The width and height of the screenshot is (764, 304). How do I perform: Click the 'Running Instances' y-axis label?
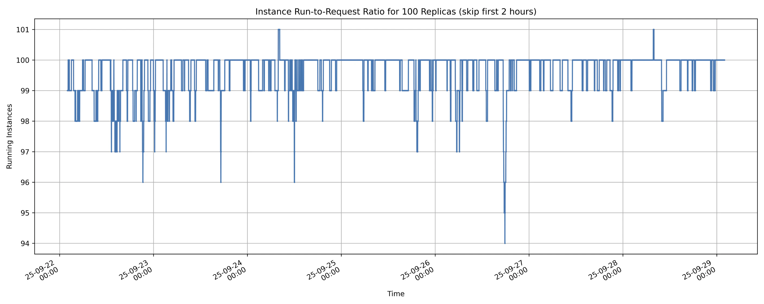tap(10, 136)
